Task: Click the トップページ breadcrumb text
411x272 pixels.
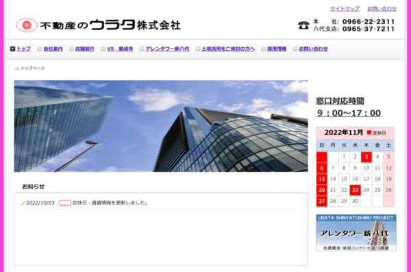Action: click(33, 68)
